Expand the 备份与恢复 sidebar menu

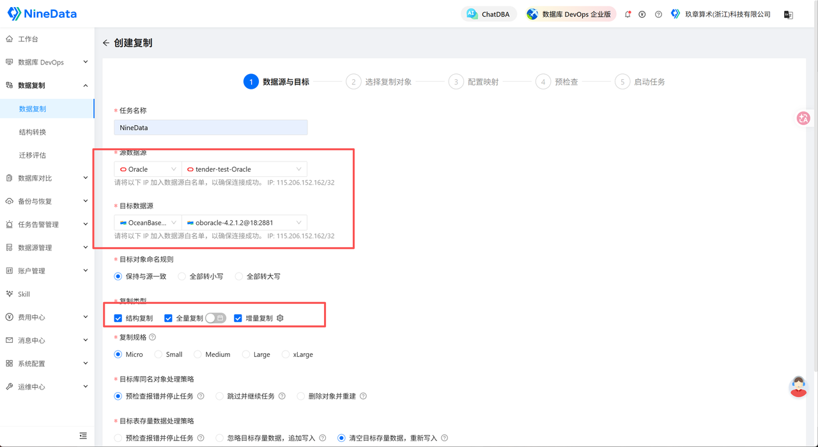click(47, 201)
